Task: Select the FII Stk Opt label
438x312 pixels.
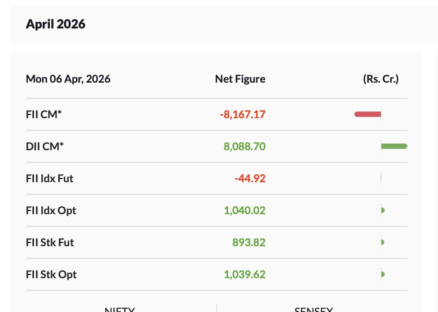Action: point(51,275)
